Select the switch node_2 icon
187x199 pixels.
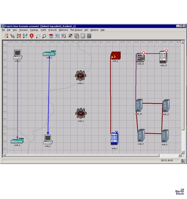[x=49, y=54]
